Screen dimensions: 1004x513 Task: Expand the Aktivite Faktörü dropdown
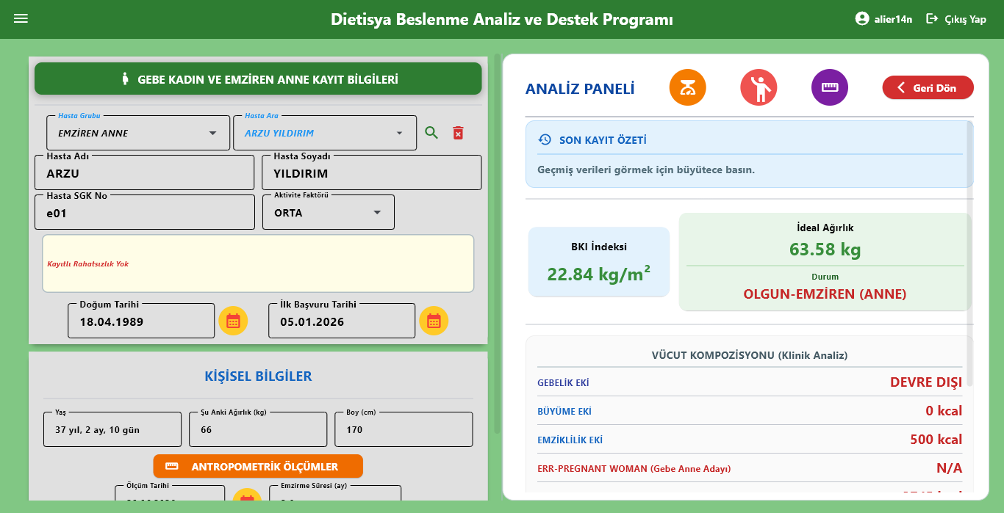coord(329,213)
